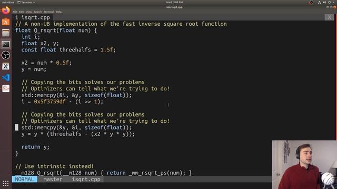Open the clock and calendar in the top bar
The width and height of the screenshot is (337, 189).
tap(174, 2)
